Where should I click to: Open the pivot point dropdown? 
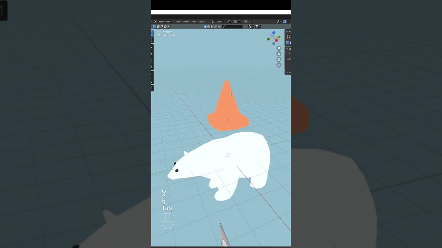[230, 22]
